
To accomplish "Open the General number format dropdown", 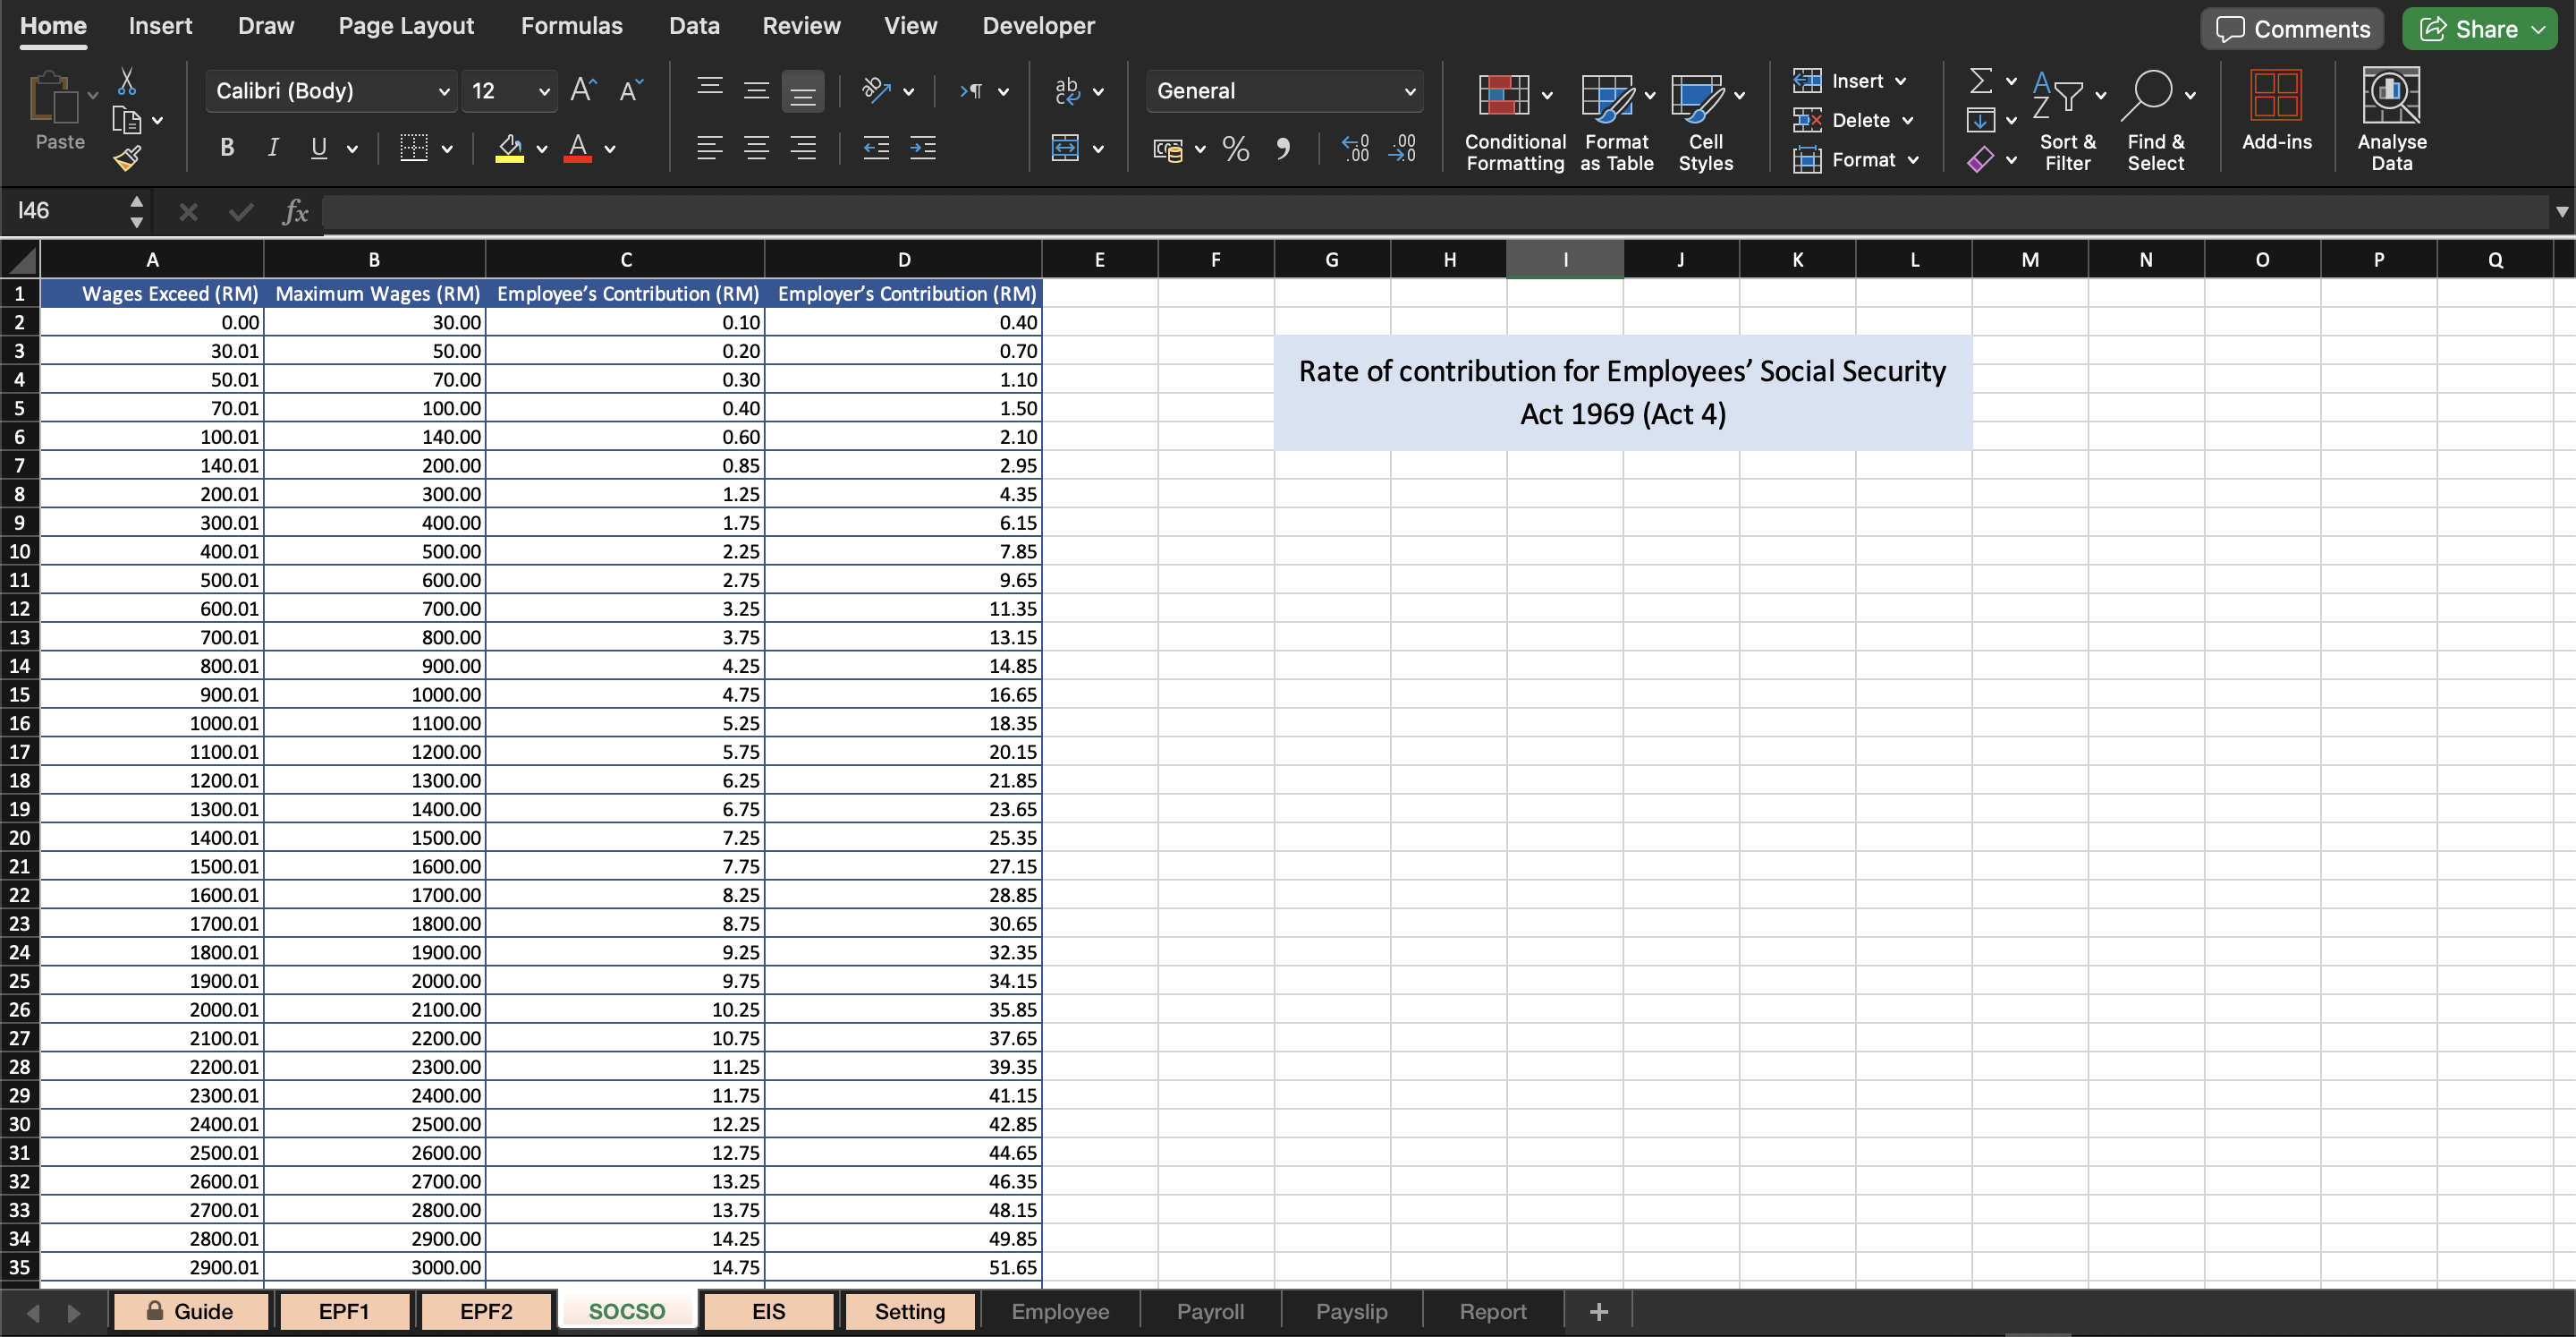I will pos(1409,91).
